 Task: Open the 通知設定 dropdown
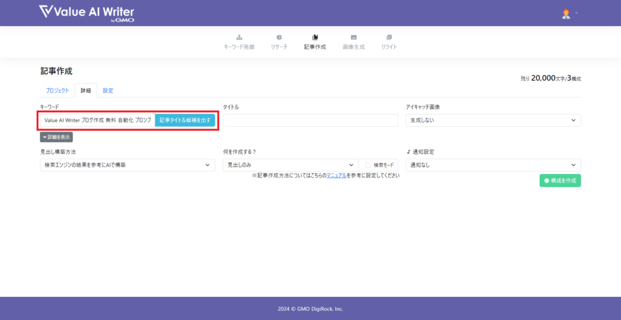click(492, 165)
